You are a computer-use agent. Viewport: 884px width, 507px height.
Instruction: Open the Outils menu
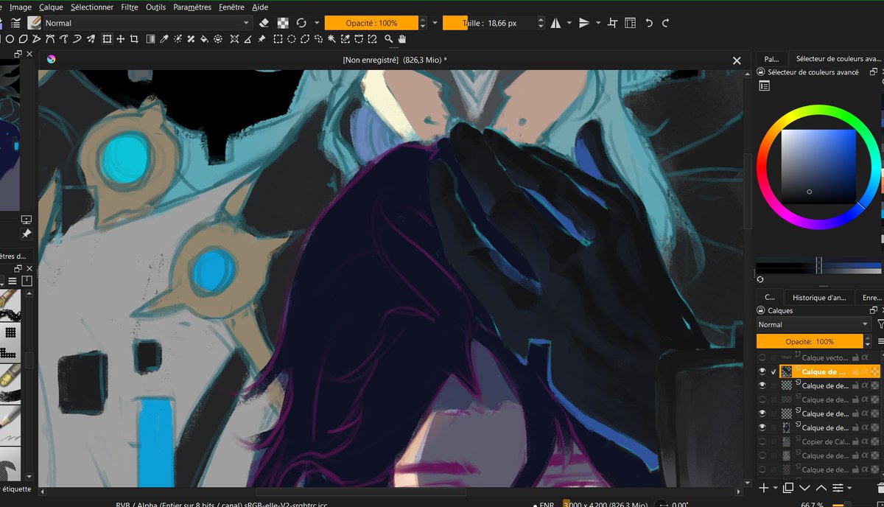[x=155, y=7]
